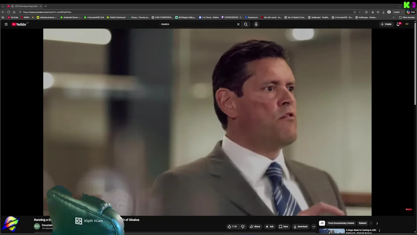Reload the page
Image resolution: width=417 pixels, height=235 pixels.
coord(8,12)
